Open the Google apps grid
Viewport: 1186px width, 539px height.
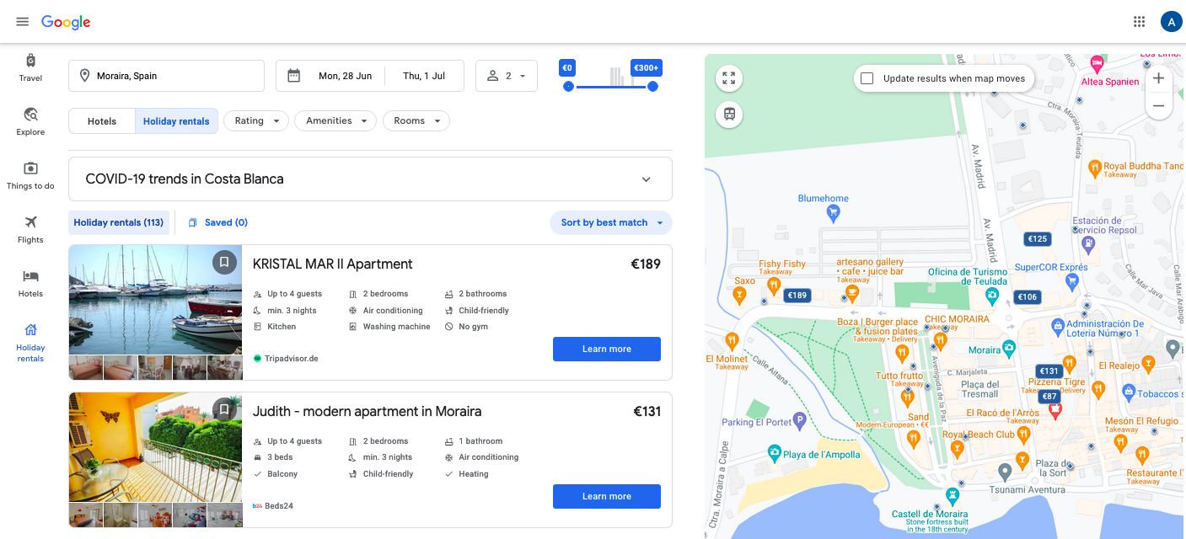tap(1140, 22)
